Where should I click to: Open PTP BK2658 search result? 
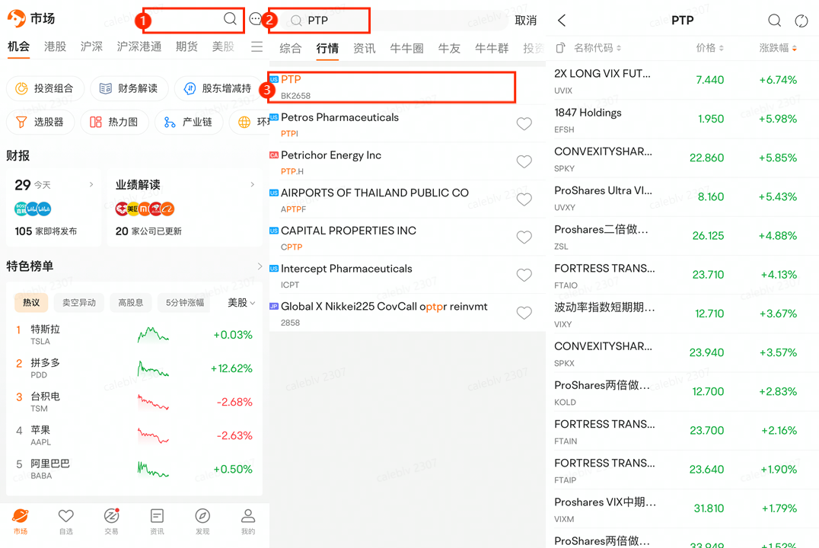pos(392,87)
